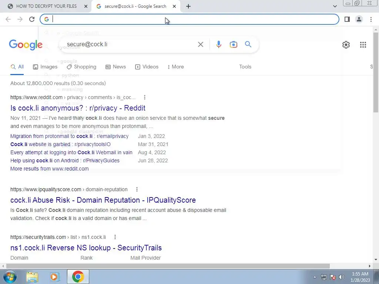Close the HOW TO DECRYPT YOUR FILES tab

click(x=86, y=6)
